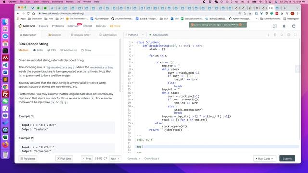
Task: Fold line 1 class Solution
Action: pos(132,42)
